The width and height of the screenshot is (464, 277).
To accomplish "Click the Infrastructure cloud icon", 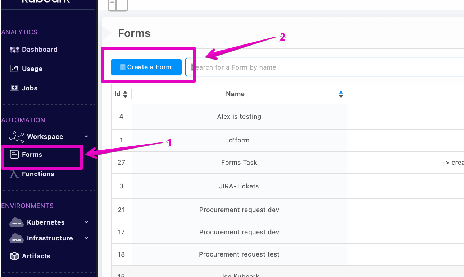I will click(x=16, y=238).
